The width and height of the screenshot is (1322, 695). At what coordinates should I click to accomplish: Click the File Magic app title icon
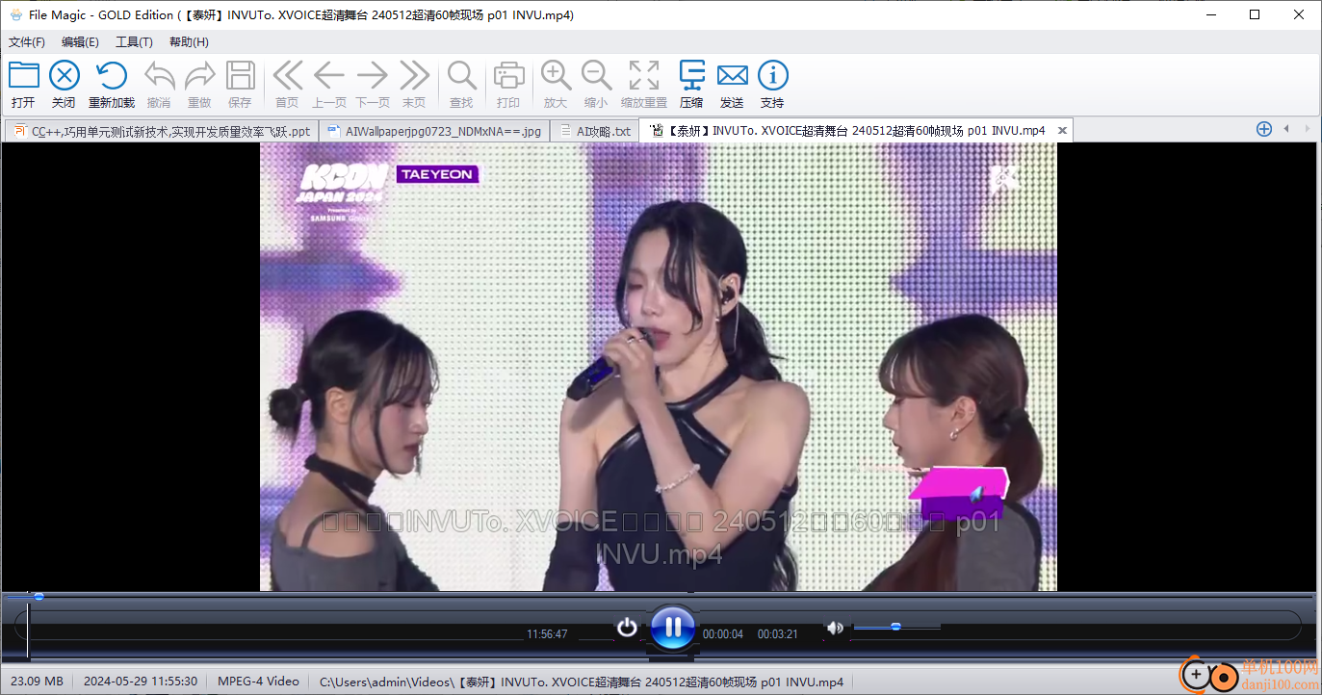coord(15,14)
